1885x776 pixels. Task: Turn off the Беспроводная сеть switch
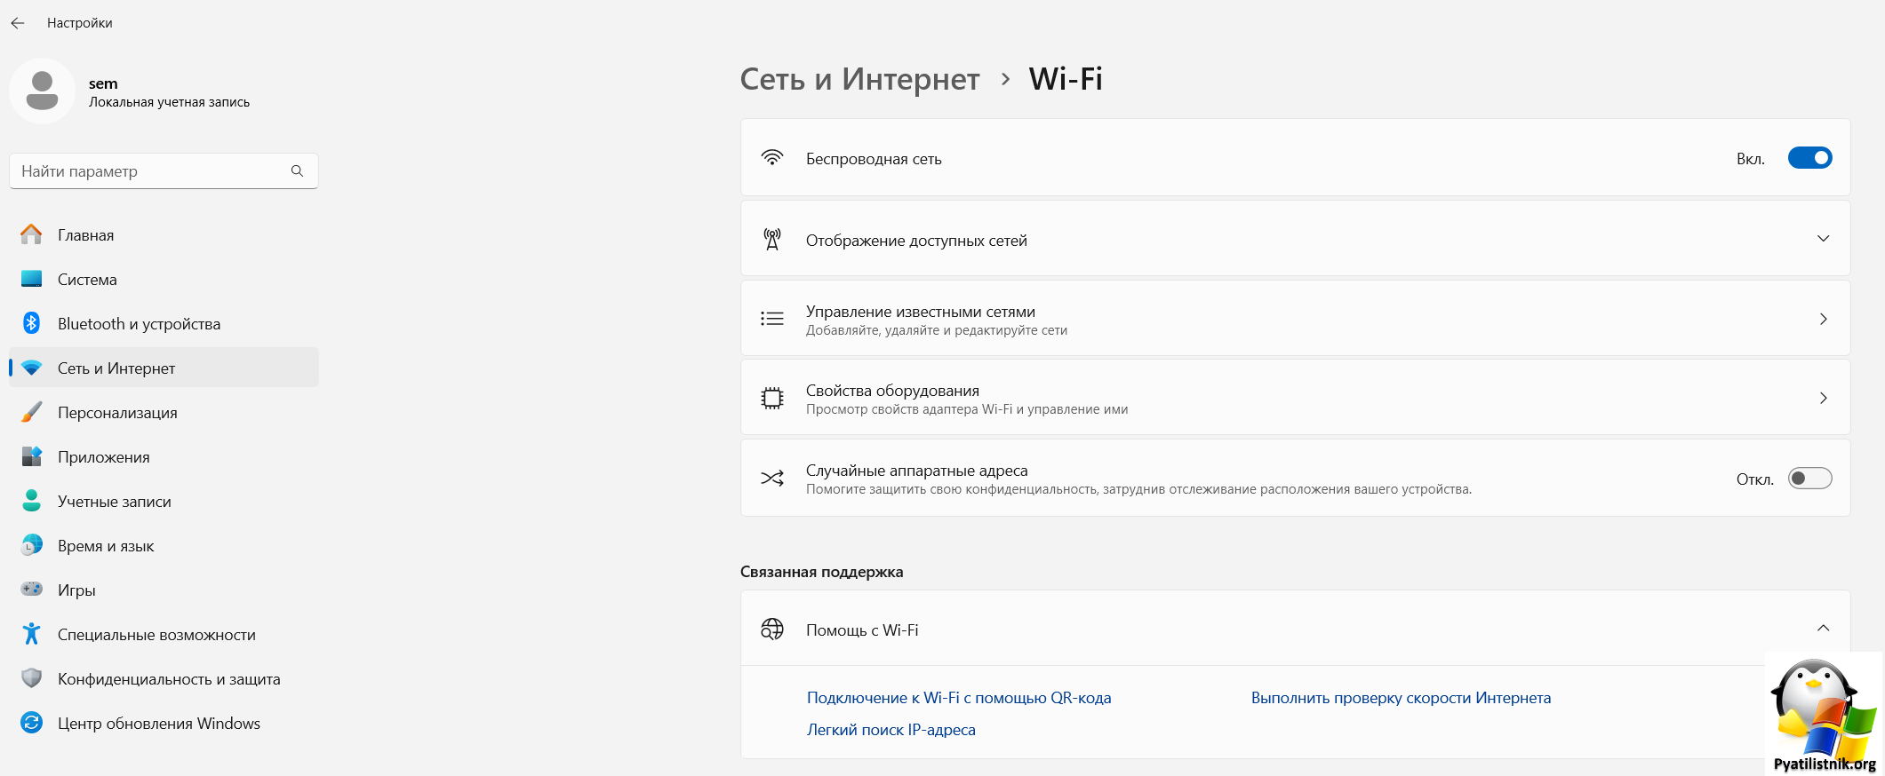coord(1809,158)
